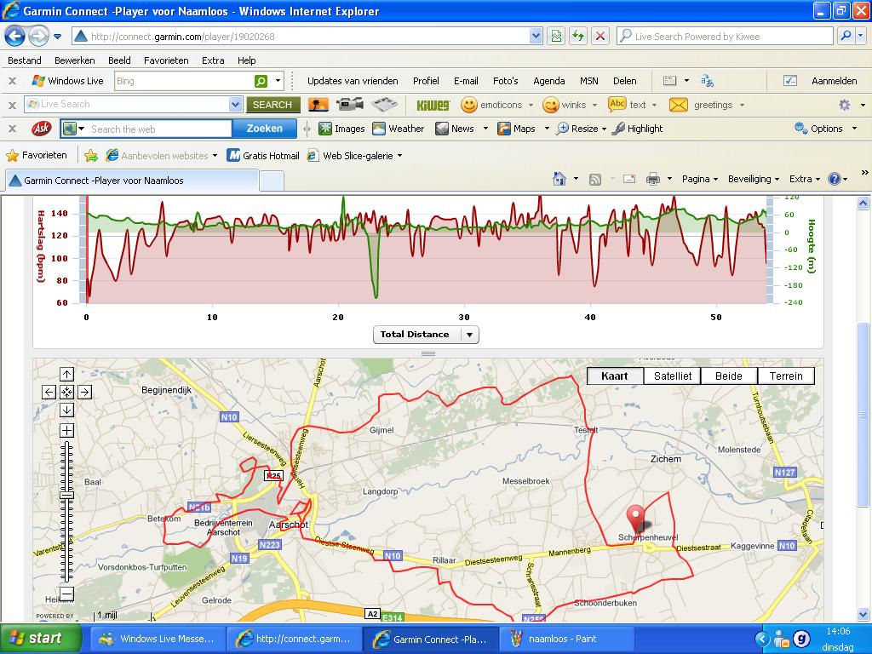This screenshot has height=654, width=872.
Task: Switch map to Satelliet view
Action: 673,376
